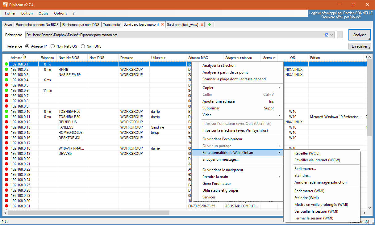Click the Dipiscan application icon in title bar
This screenshot has width=375, height=225.
(x=5, y=4)
